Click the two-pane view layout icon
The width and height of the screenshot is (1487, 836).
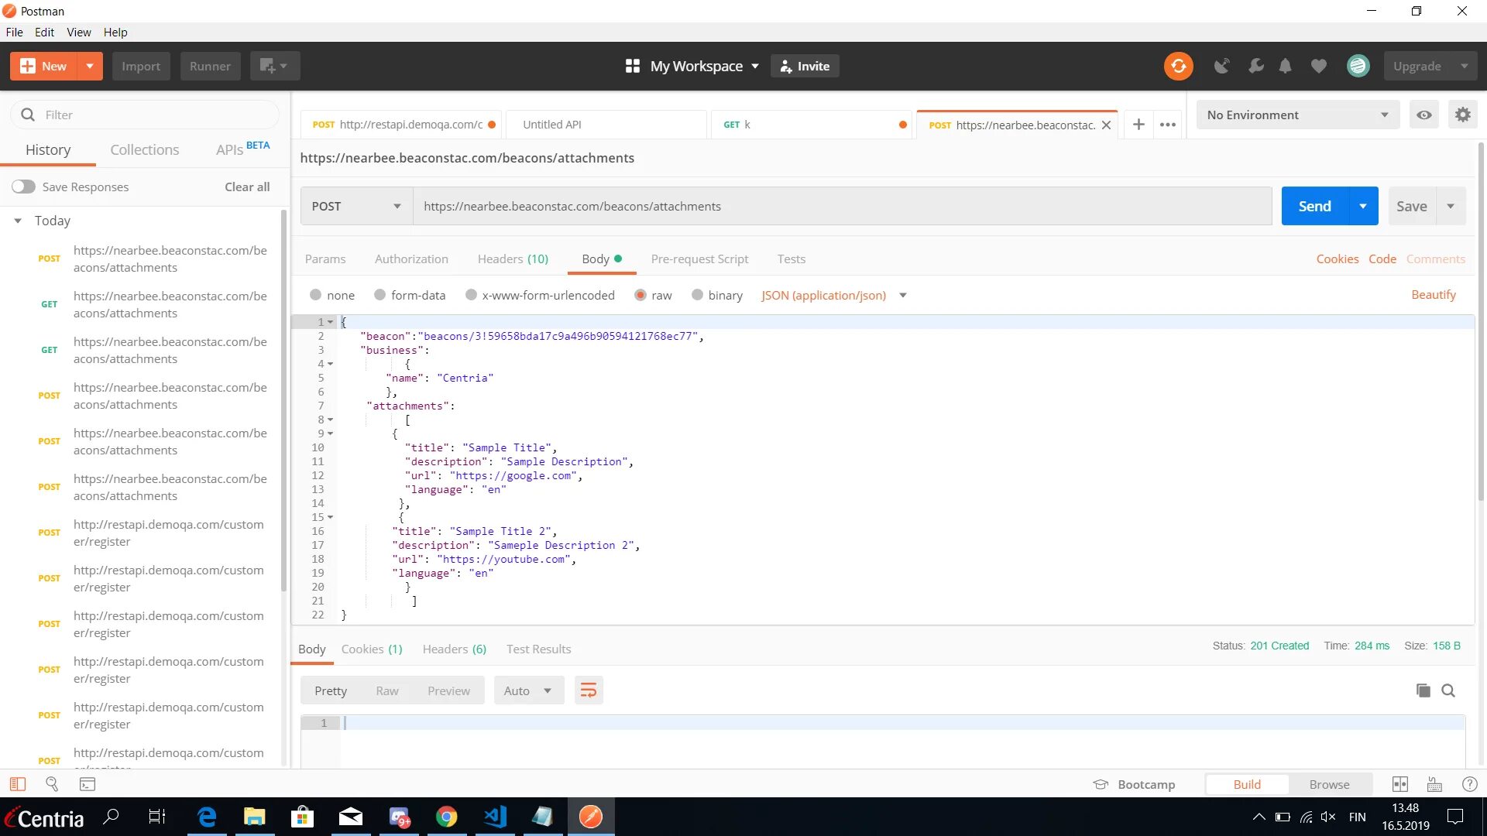1399,784
